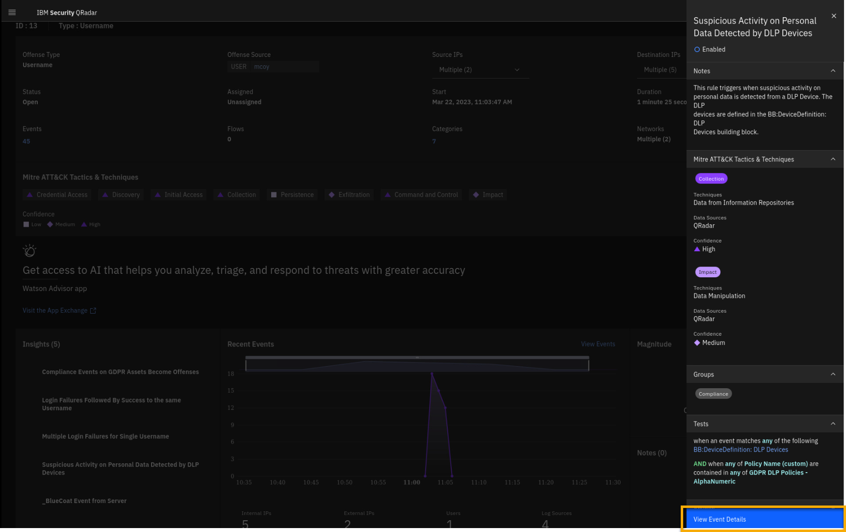Click the Notes (0) heading
This screenshot has height=532, width=846.
tap(652, 453)
